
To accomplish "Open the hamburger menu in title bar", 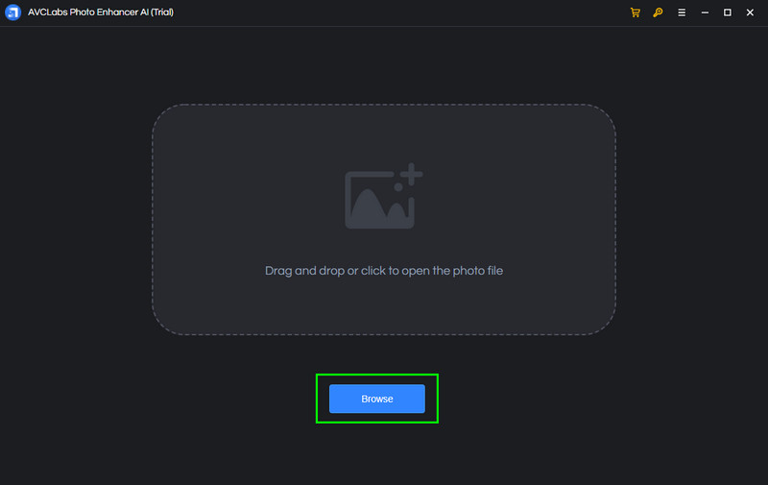I will tap(682, 12).
